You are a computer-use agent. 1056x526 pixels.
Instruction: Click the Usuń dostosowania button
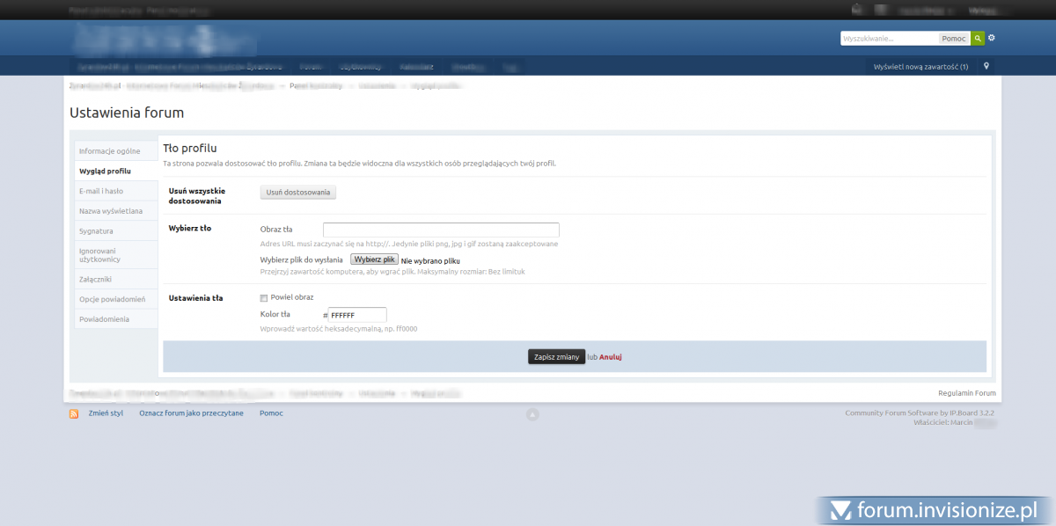[x=298, y=192]
